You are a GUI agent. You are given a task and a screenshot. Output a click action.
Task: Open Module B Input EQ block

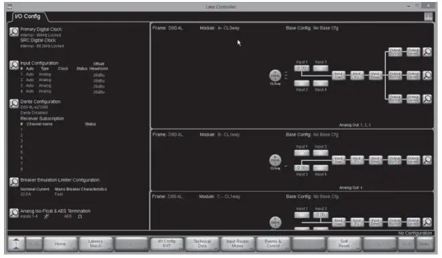click(357, 160)
